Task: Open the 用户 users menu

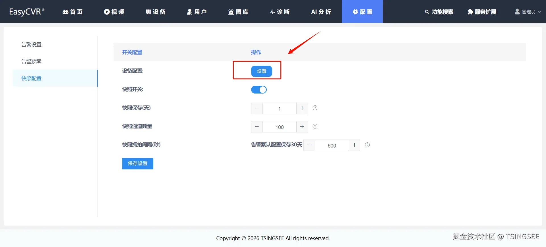Action: 197,12
